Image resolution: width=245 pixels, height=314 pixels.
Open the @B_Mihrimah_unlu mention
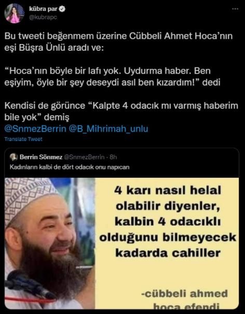pos(108,129)
